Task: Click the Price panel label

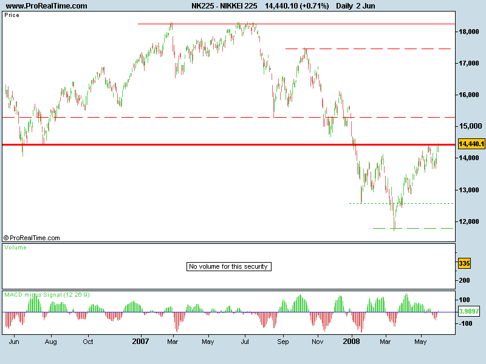Action: 12,15
